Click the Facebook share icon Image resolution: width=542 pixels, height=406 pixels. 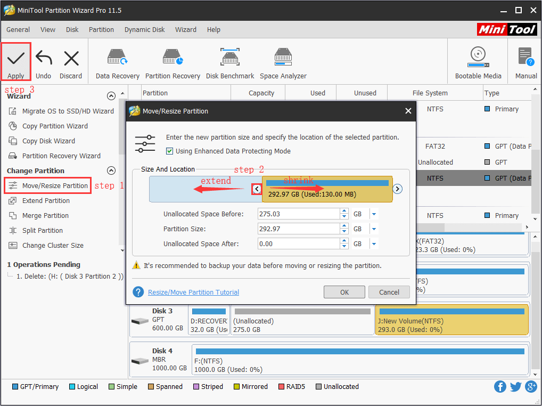click(500, 387)
